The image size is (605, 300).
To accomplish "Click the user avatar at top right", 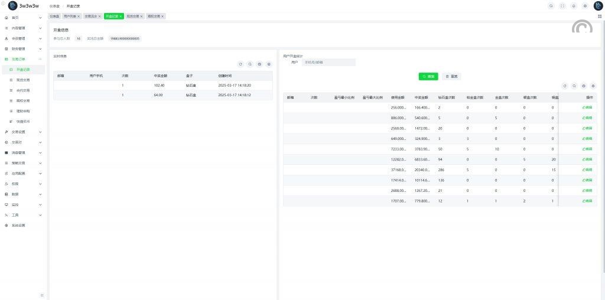I will (597, 5).
